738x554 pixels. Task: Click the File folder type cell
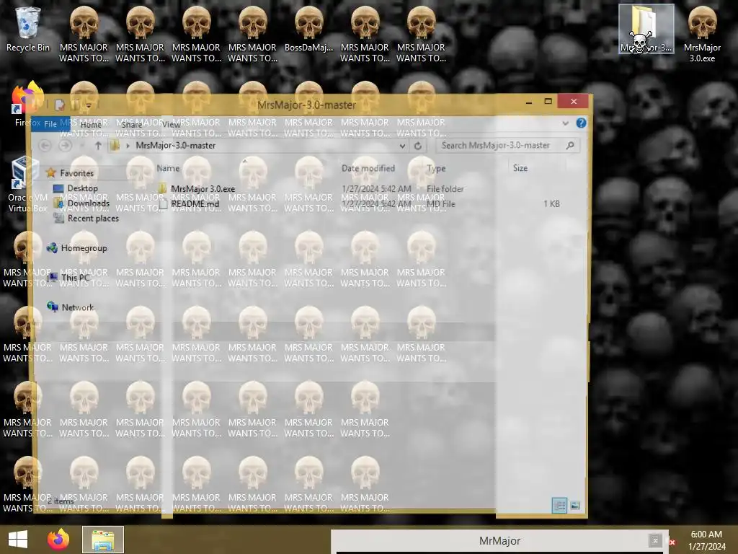click(x=445, y=189)
